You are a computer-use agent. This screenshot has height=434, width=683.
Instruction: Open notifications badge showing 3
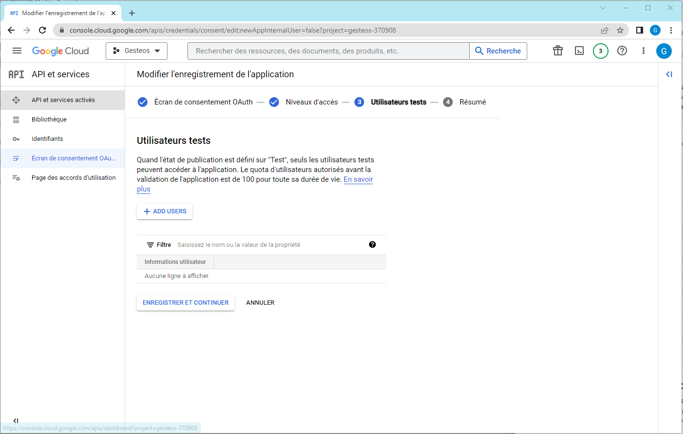click(600, 51)
